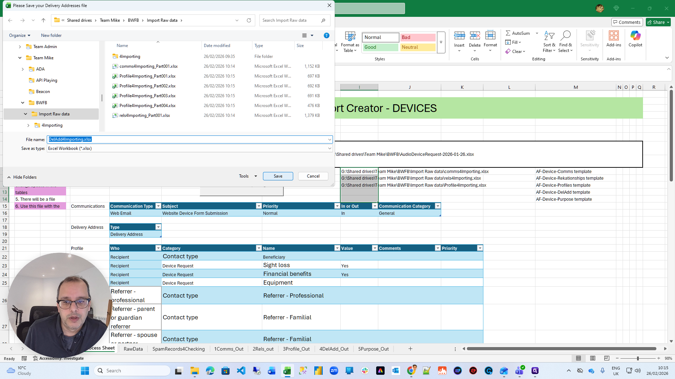This screenshot has height=379, width=675.
Task: Open the 4DelAdd_Out sheet tab
Action: point(334,349)
